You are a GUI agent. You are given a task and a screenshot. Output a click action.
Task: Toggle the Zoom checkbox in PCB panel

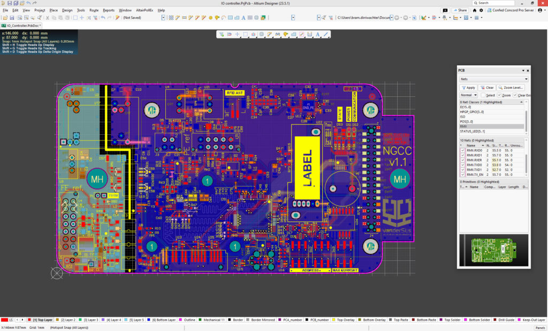point(499,95)
